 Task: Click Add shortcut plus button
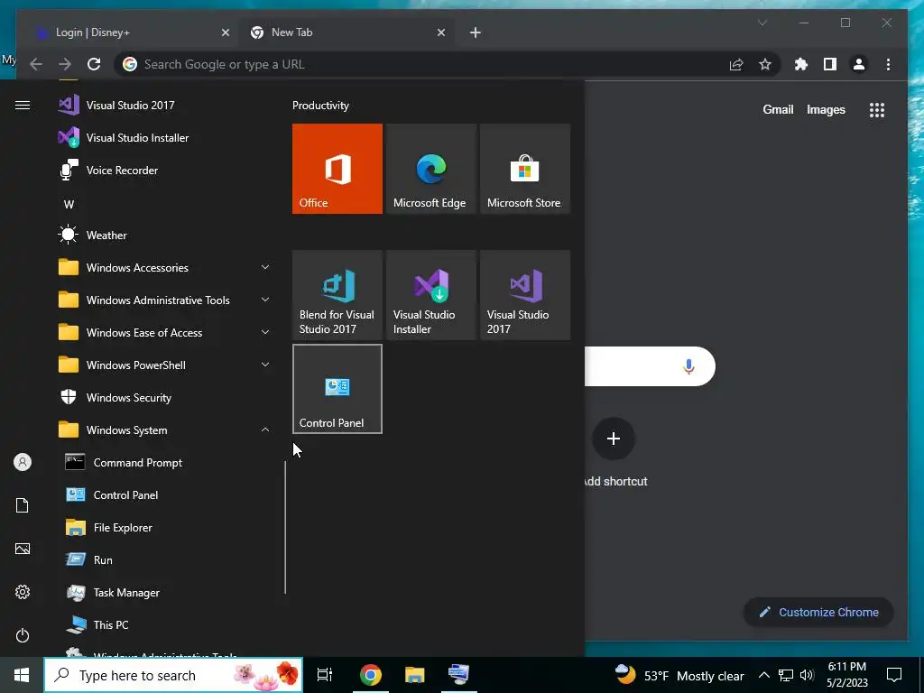point(614,439)
